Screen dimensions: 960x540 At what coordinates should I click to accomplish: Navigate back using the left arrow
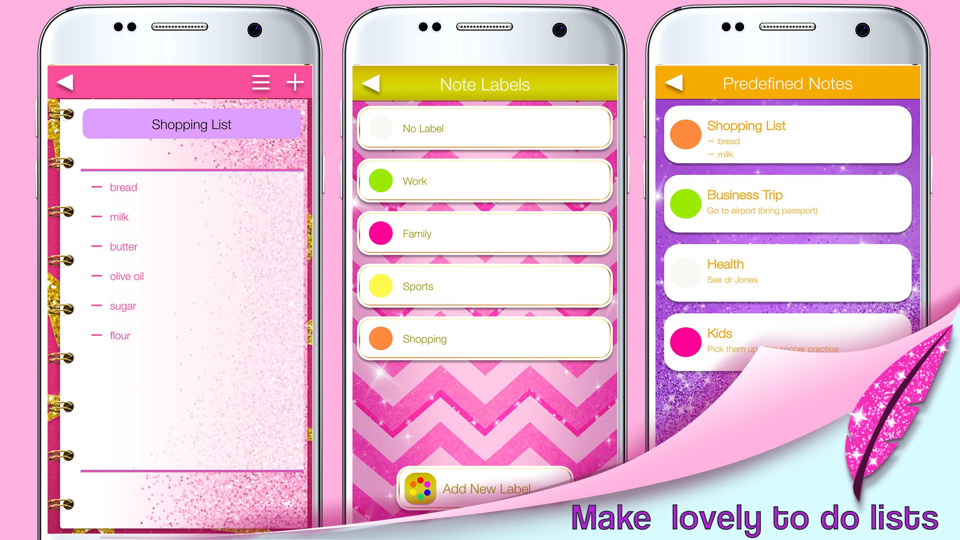click(66, 82)
